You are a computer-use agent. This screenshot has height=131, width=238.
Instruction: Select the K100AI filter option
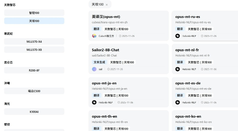pos(34,111)
